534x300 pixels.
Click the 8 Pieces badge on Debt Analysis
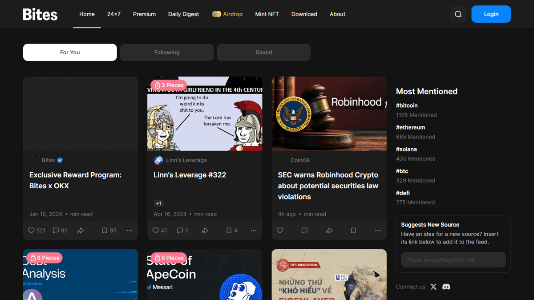pyautogui.click(x=44, y=258)
